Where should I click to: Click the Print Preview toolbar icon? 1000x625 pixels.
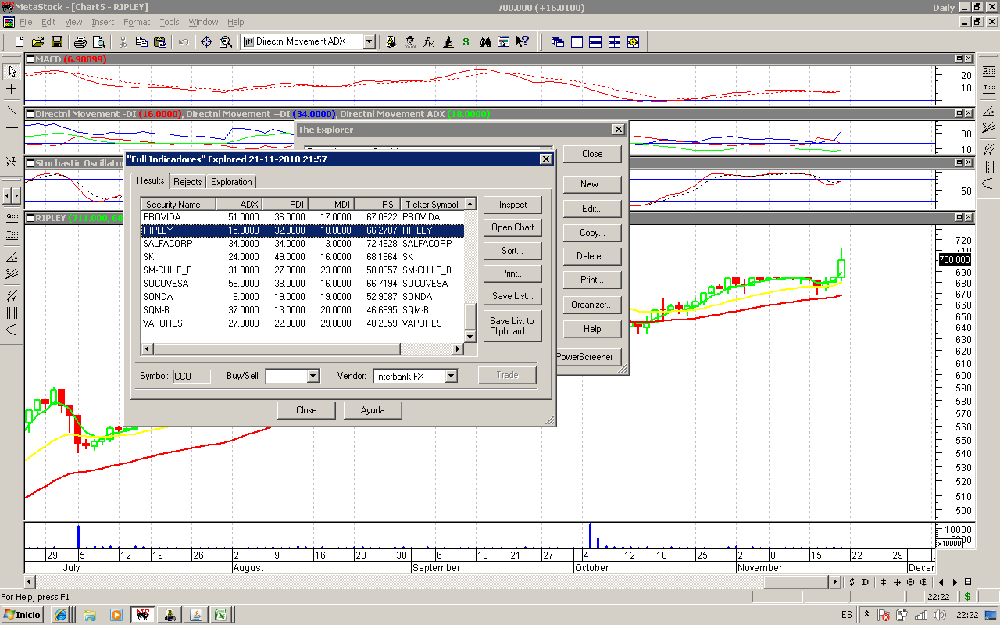98,41
